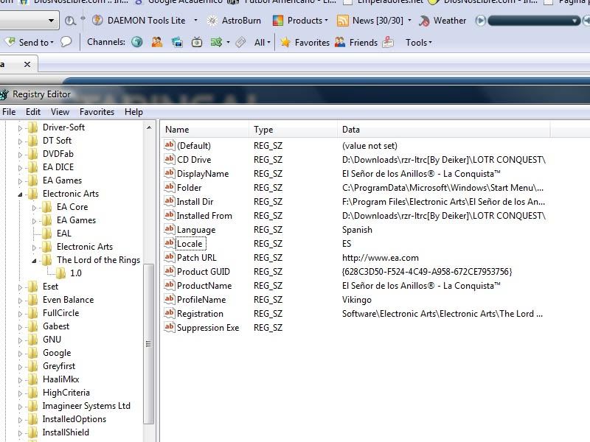Image resolution: width=590 pixels, height=442 pixels.
Task: Sort values by the Type column header
Action: pos(293,130)
